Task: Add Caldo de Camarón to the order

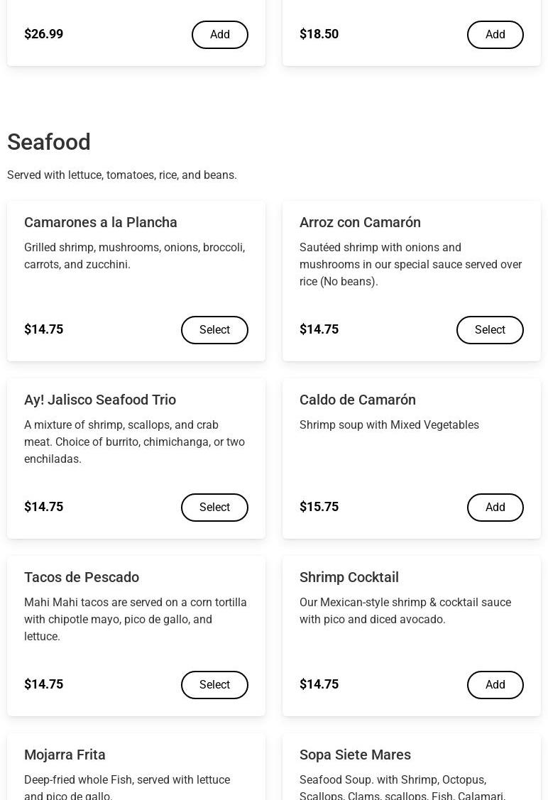Action: tap(495, 508)
